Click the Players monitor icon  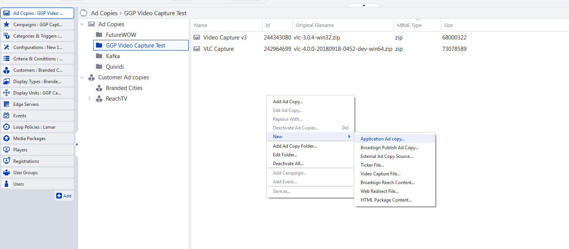(x=6, y=150)
